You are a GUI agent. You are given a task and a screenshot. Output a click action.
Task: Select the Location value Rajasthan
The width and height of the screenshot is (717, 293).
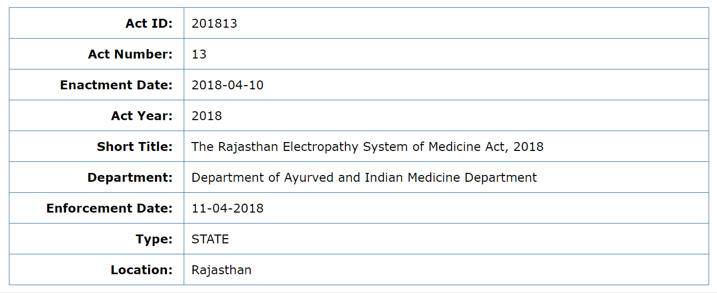[x=221, y=270]
